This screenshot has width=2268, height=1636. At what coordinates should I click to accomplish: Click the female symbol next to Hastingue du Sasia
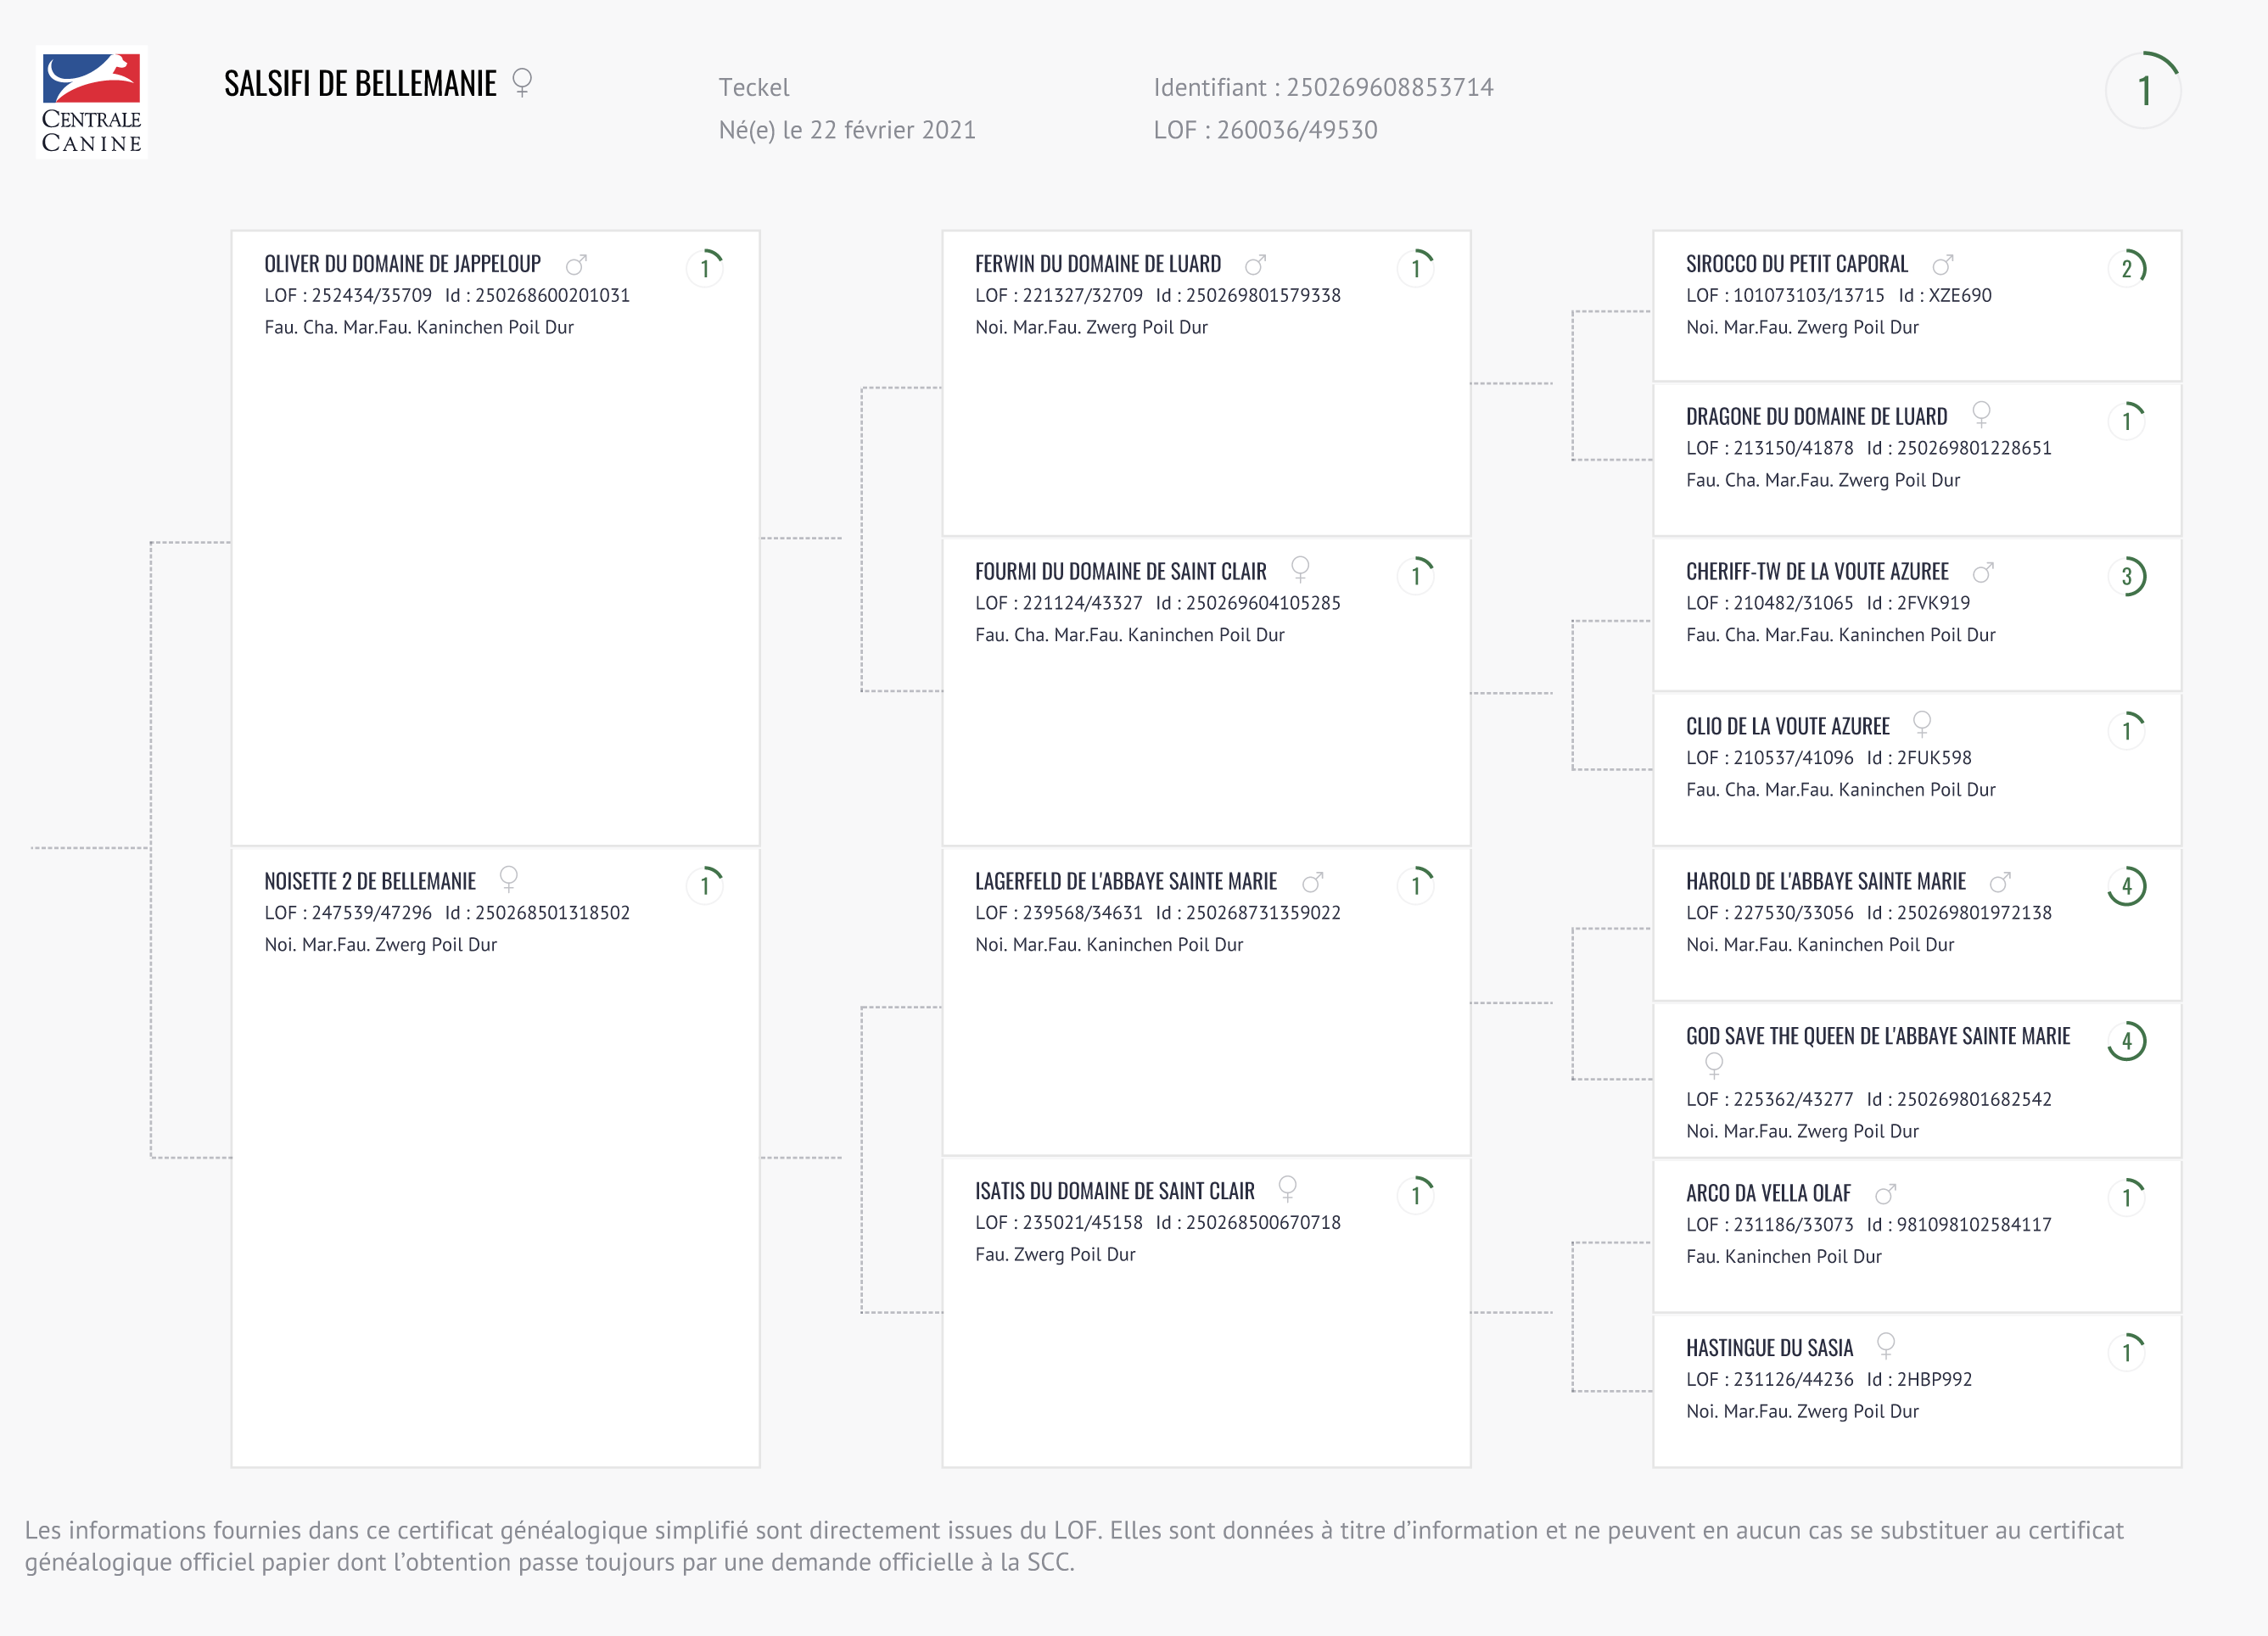click(1885, 1346)
